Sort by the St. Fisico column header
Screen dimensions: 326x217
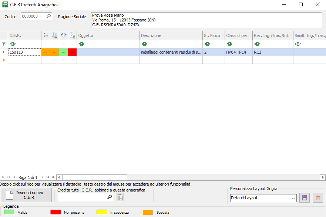tap(213, 35)
